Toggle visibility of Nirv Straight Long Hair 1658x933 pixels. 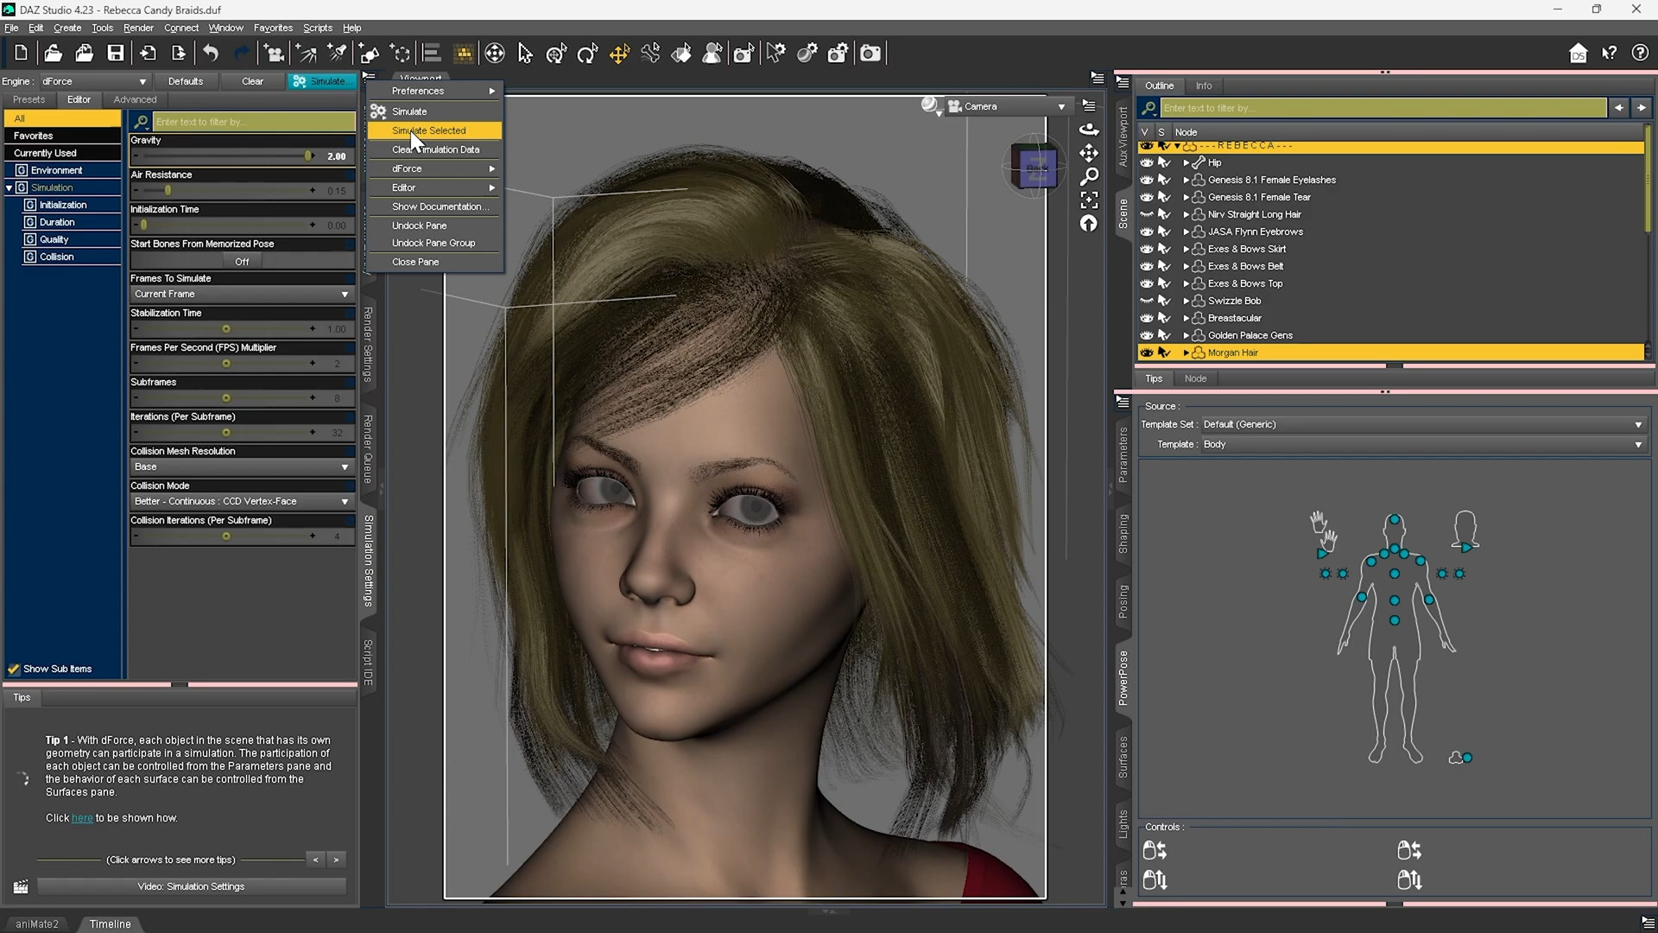point(1147,214)
